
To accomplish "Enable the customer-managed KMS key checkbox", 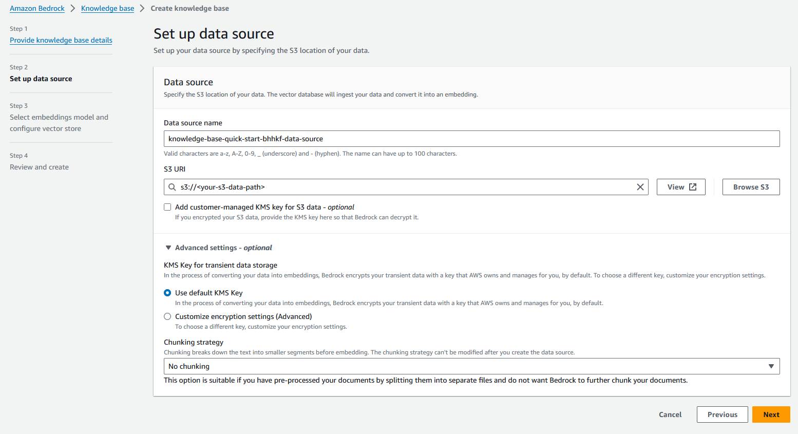I will 167,206.
